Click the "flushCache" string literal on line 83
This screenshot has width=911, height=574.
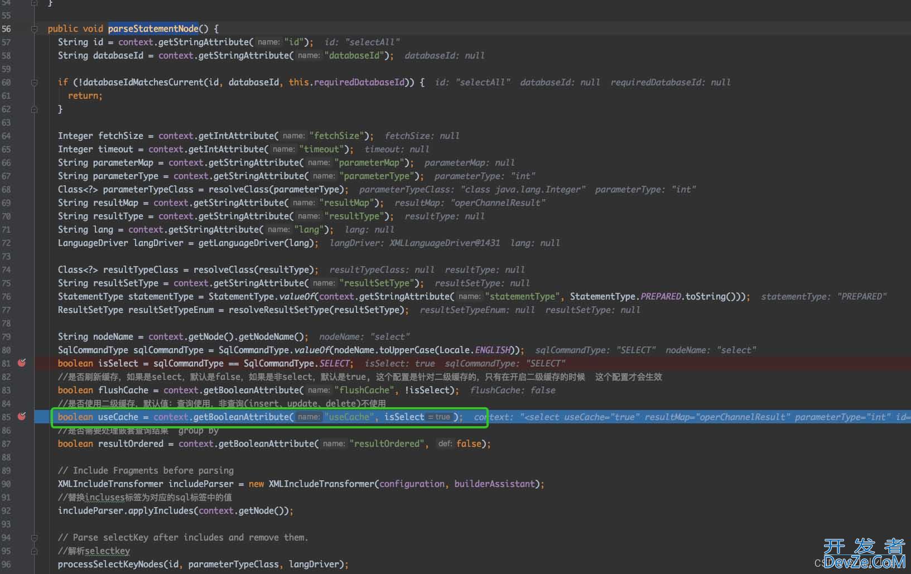[x=364, y=390]
